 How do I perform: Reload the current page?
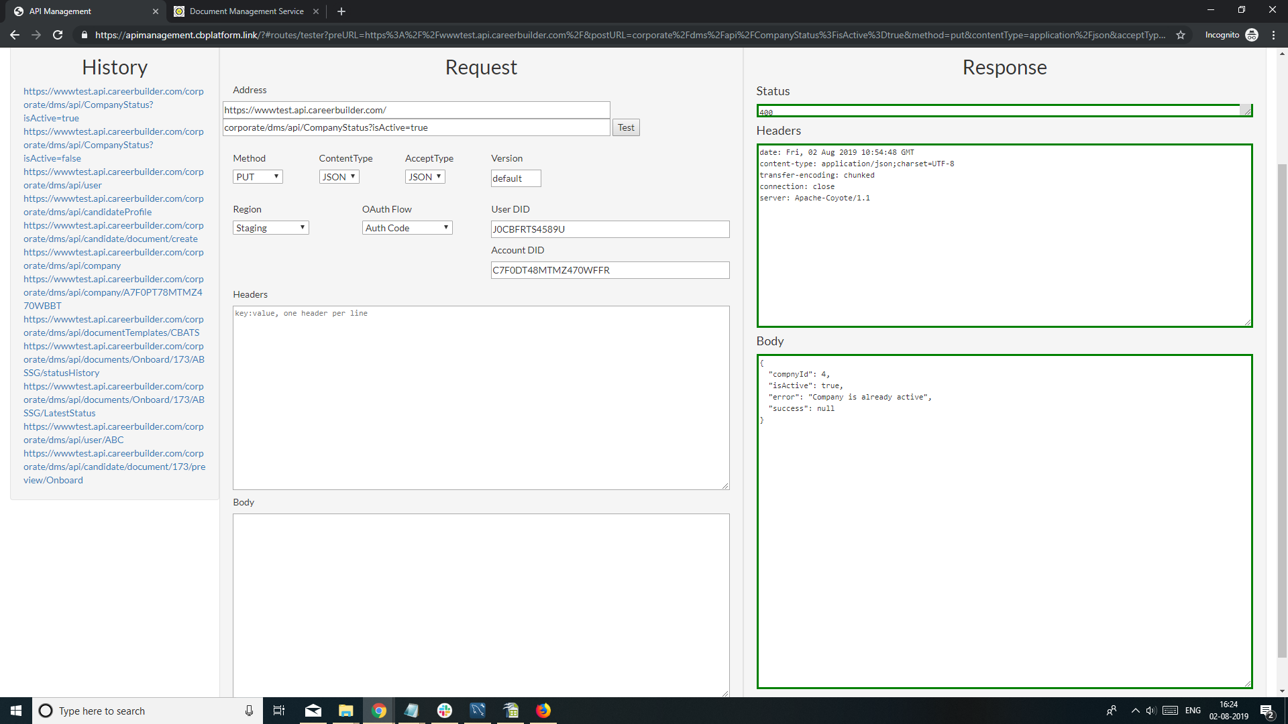(58, 35)
